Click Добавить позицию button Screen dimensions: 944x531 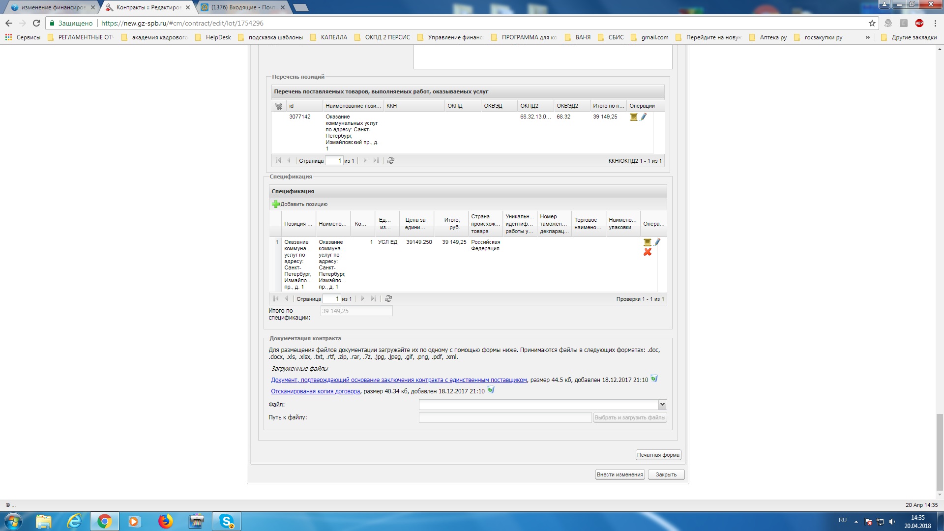click(x=300, y=204)
